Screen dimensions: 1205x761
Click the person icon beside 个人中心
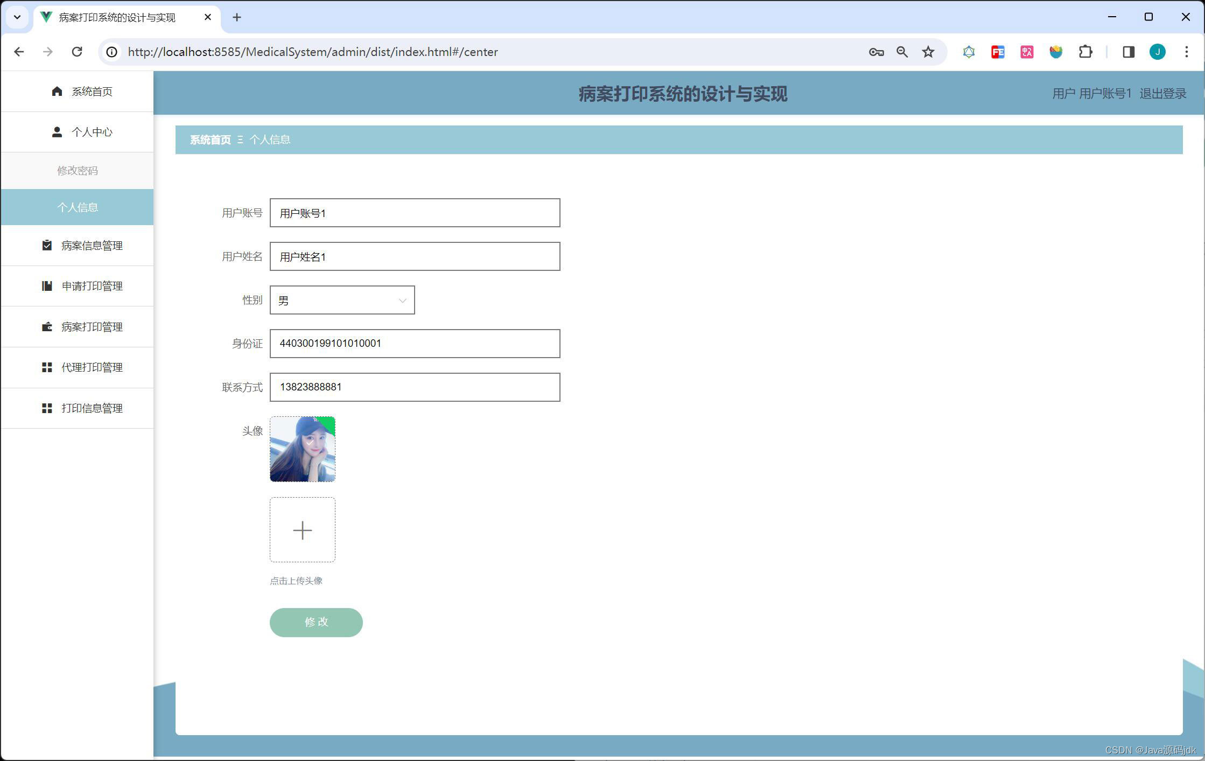(57, 132)
